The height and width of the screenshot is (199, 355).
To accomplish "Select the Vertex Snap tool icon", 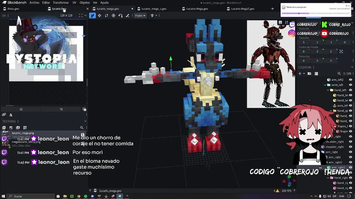I will (x=121, y=15).
